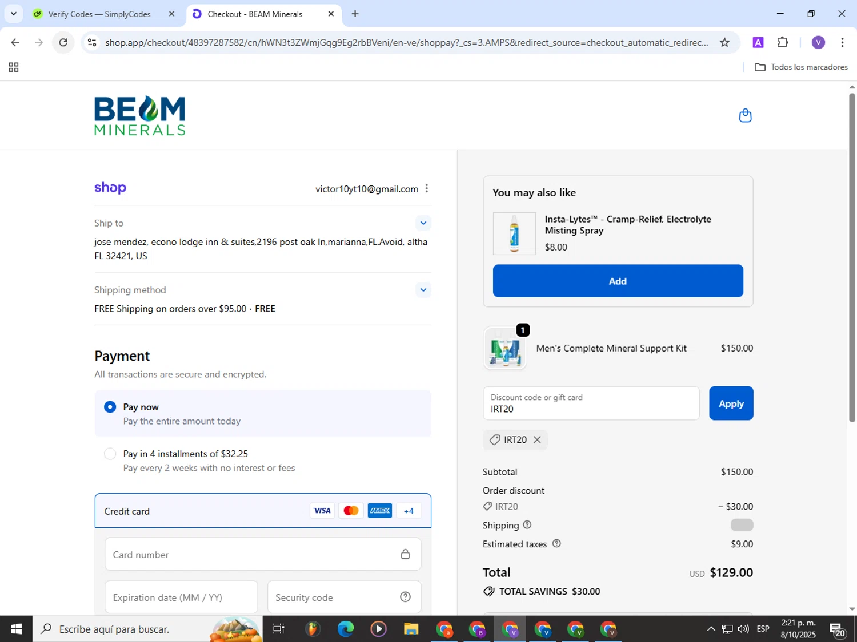Select the Credit card payment header
The image size is (857, 642).
263,511
